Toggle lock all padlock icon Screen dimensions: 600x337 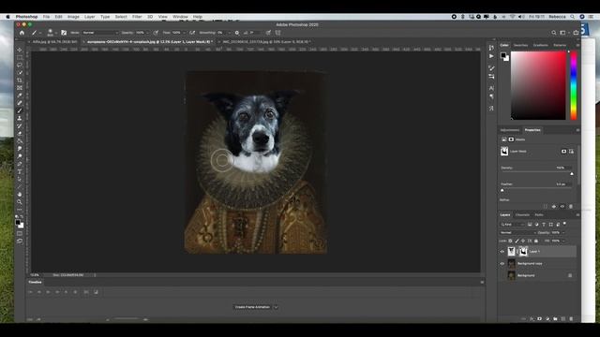535,242
